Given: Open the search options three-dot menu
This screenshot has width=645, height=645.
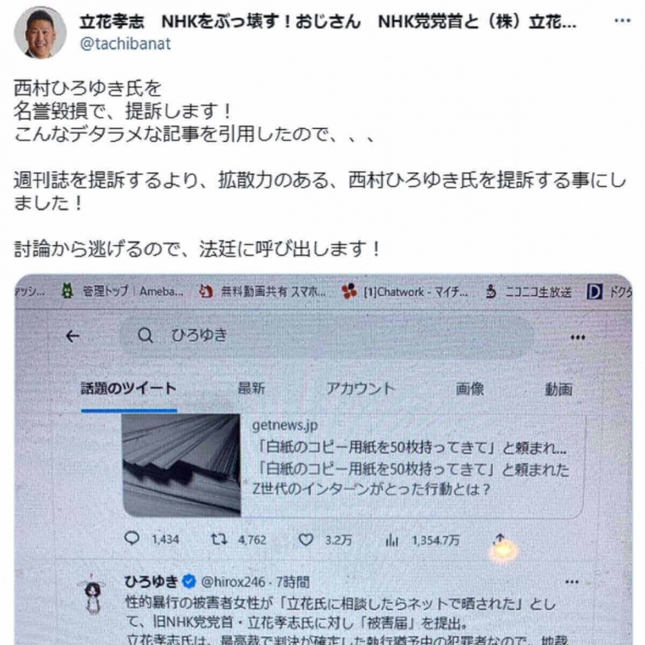Looking at the screenshot, I should [x=578, y=337].
